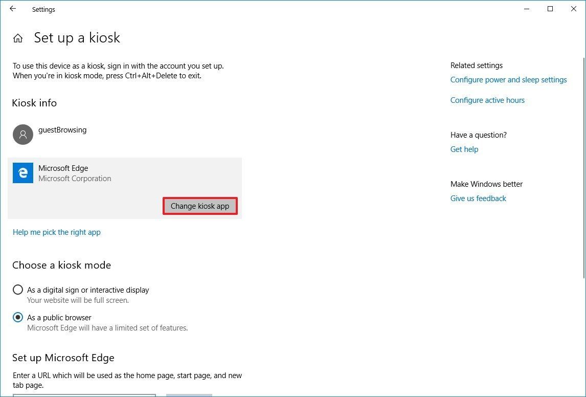Select "As a digital sign or interactive display"
The height and width of the screenshot is (397, 586).
(x=18, y=290)
